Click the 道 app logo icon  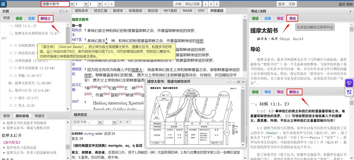[4, 4]
